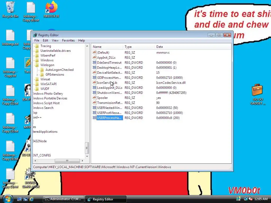Click the tree pane vertical scrollbar thumb
Screen dimensions: 271x203
pyautogui.click(x=87, y=148)
